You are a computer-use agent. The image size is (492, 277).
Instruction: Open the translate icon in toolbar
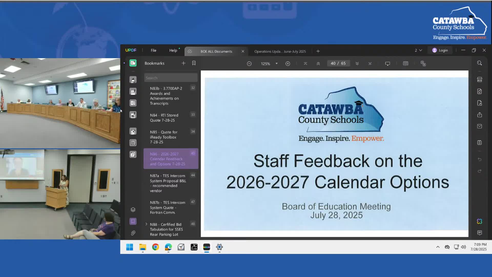[x=423, y=63]
